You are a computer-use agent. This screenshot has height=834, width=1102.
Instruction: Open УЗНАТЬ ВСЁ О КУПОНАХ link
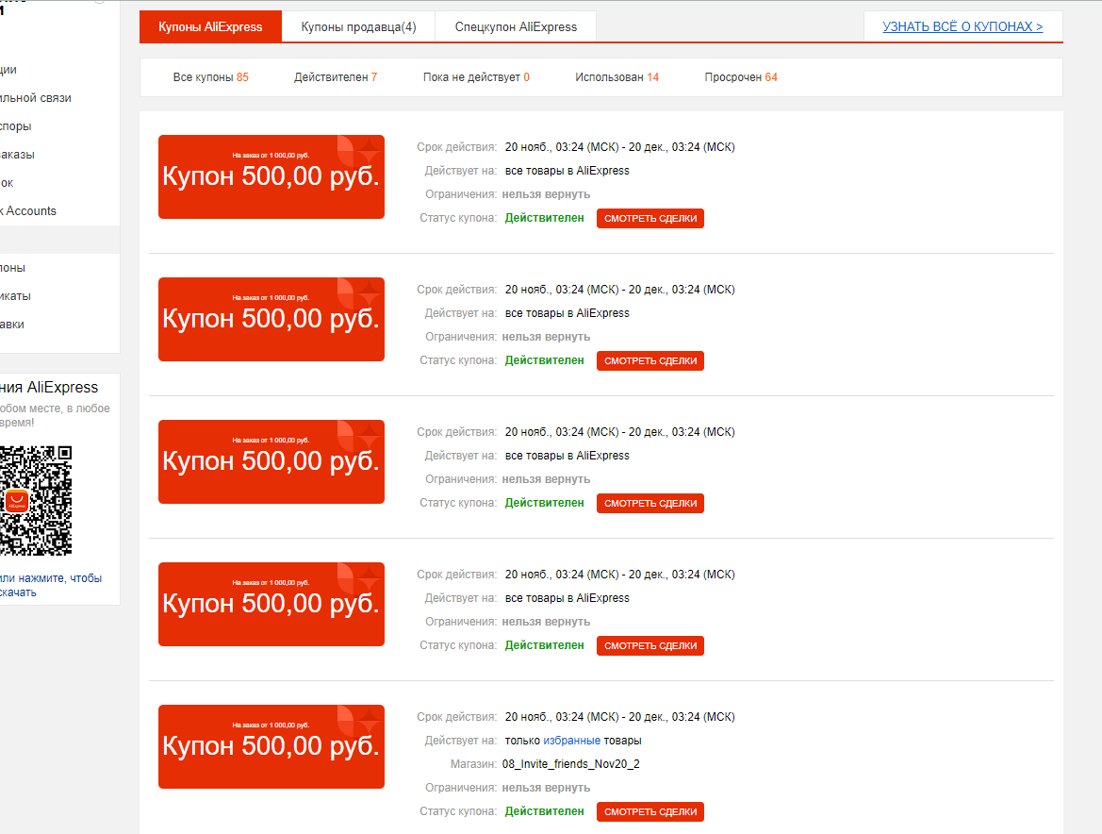(962, 26)
